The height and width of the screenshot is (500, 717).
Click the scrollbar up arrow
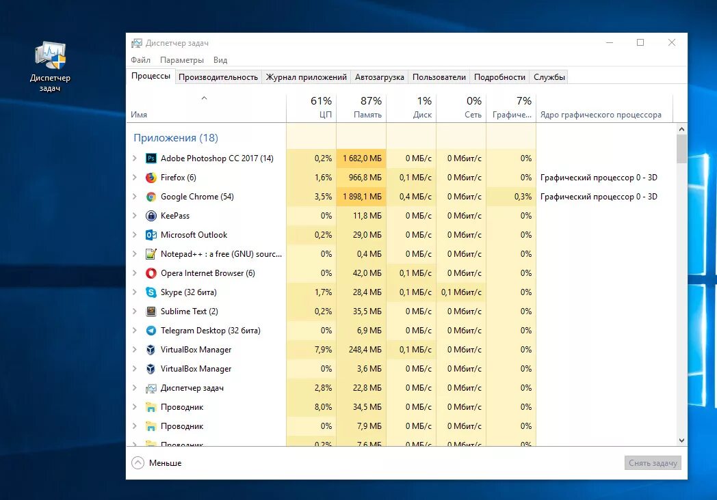[682, 129]
